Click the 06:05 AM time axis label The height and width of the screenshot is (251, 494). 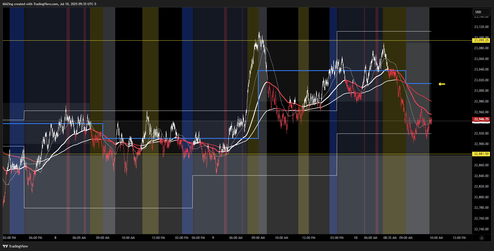79,238
